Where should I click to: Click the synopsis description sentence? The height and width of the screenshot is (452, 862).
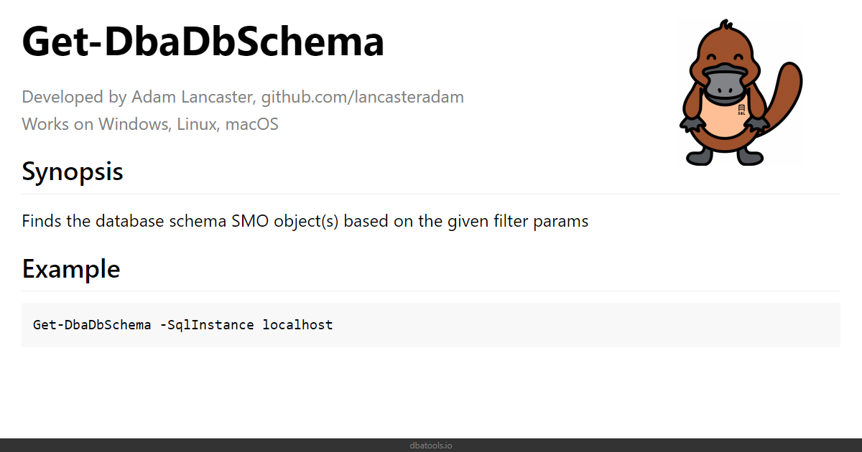pyautogui.click(x=305, y=221)
